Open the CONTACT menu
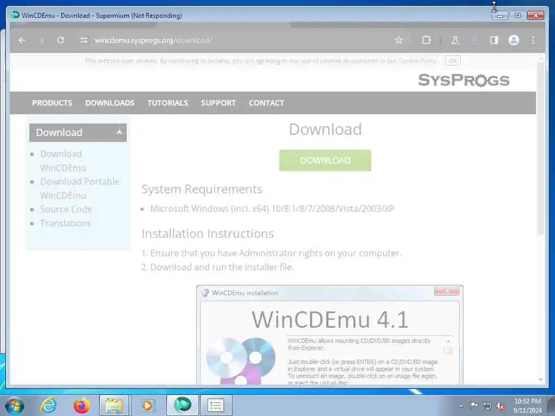Screen dimensions: 555x416 pyautogui.click(x=267, y=103)
